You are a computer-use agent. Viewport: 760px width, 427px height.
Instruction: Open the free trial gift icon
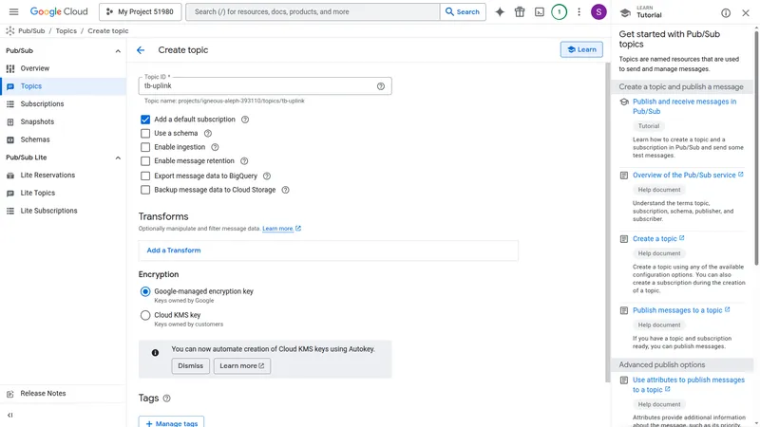pos(520,12)
